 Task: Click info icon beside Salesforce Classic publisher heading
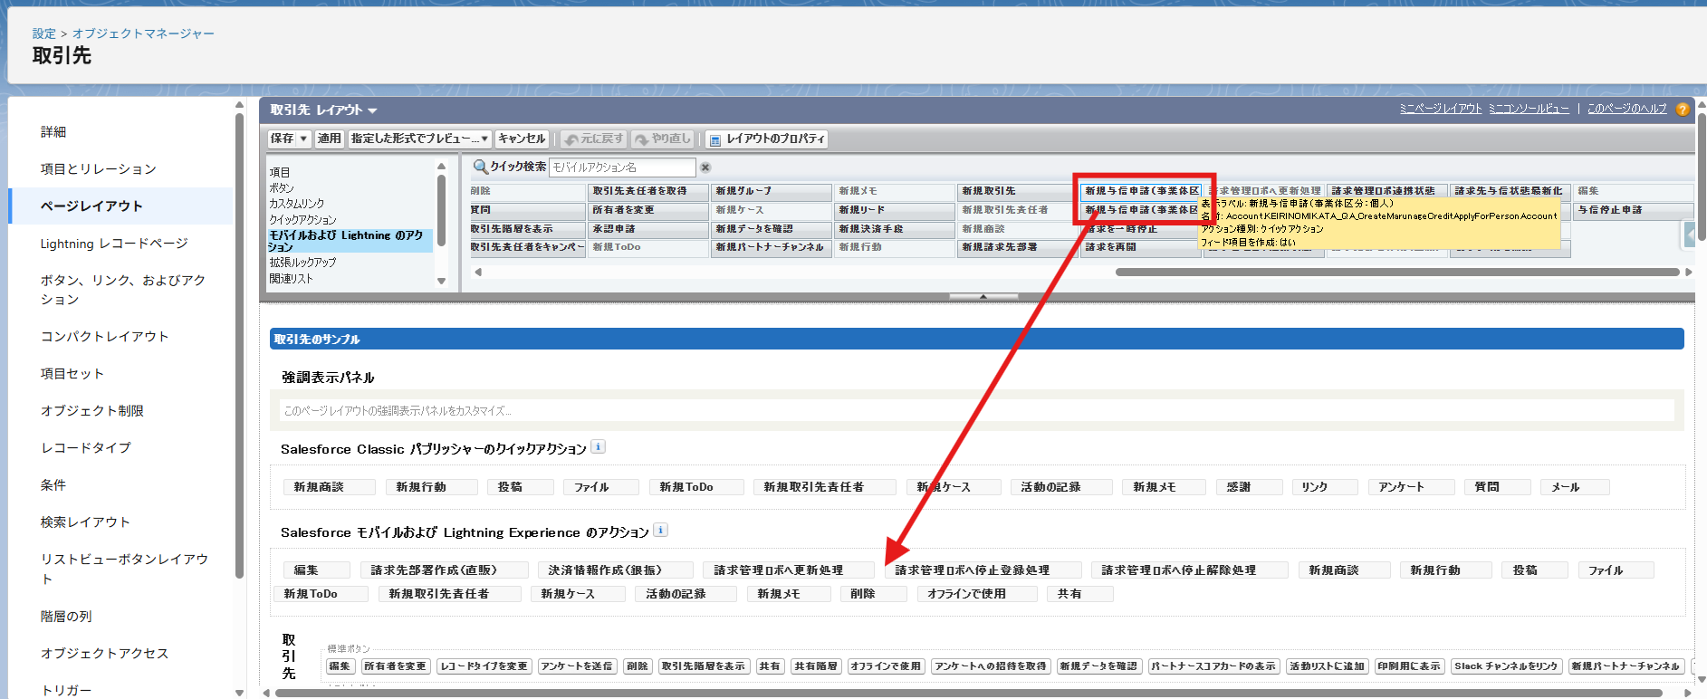[598, 446]
